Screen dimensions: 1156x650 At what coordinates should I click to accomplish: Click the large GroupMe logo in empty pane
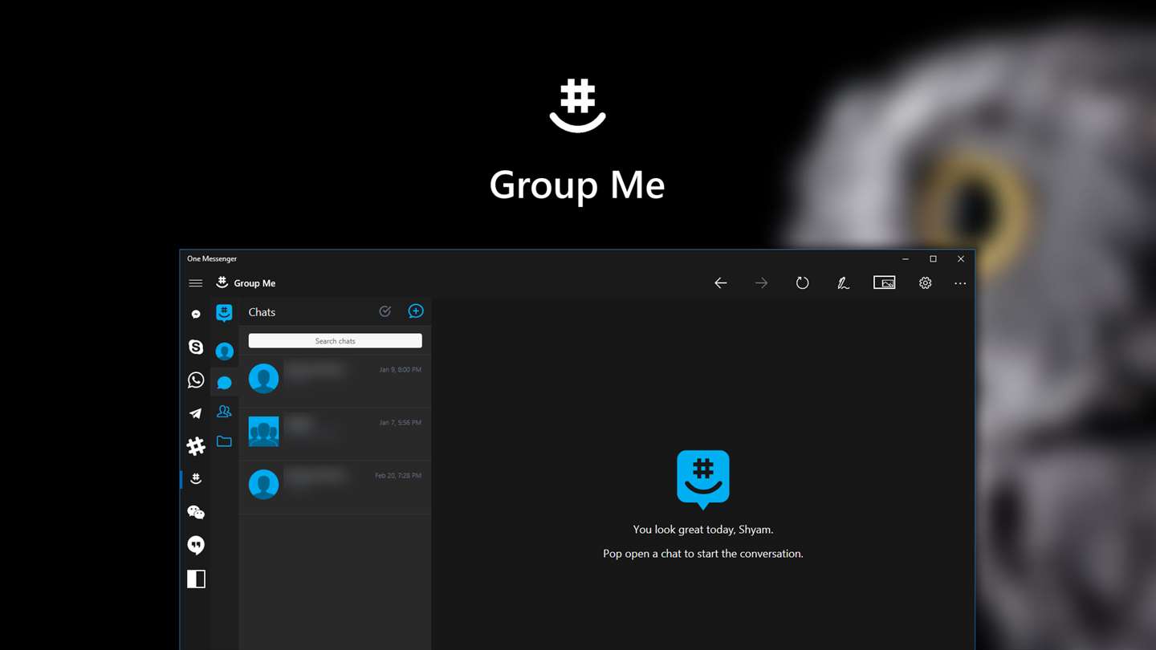(703, 479)
